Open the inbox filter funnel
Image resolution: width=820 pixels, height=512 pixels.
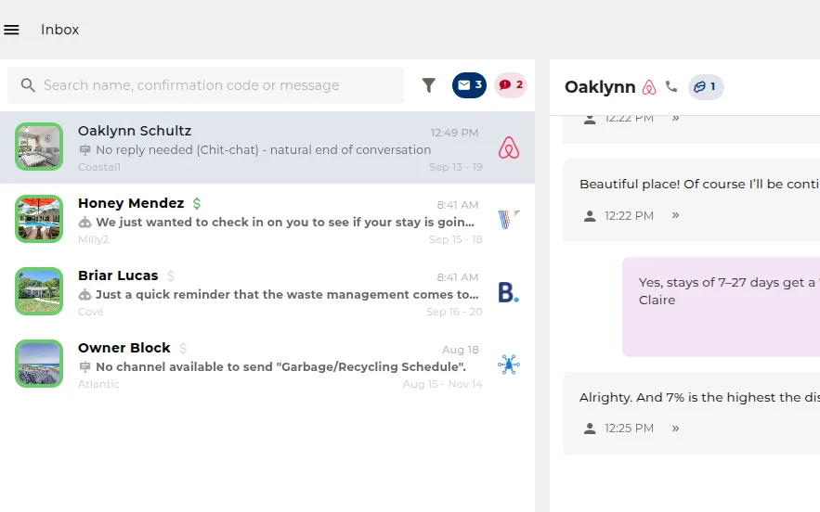[x=429, y=85]
